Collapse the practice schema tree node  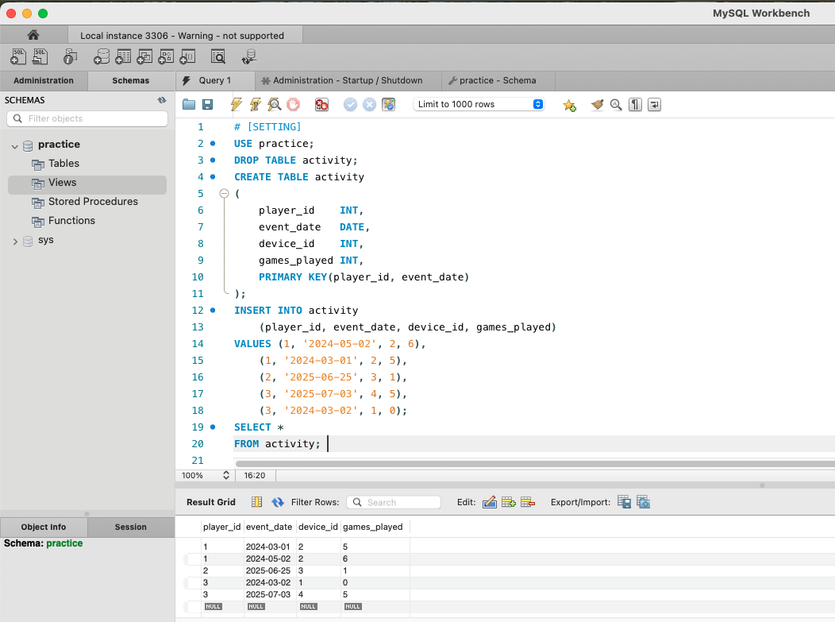15,145
